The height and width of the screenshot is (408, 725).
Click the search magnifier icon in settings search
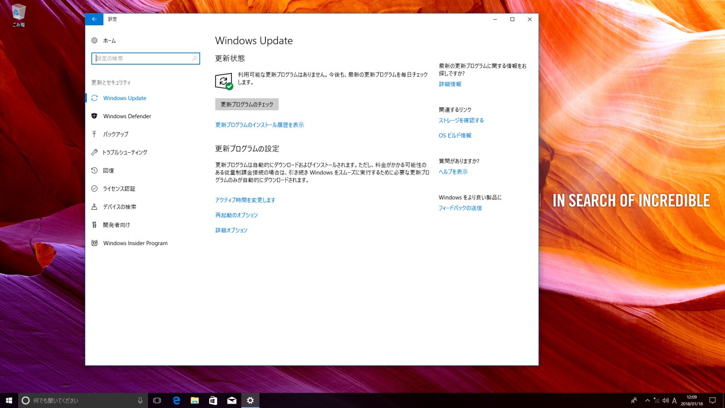click(x=194, y=58)
